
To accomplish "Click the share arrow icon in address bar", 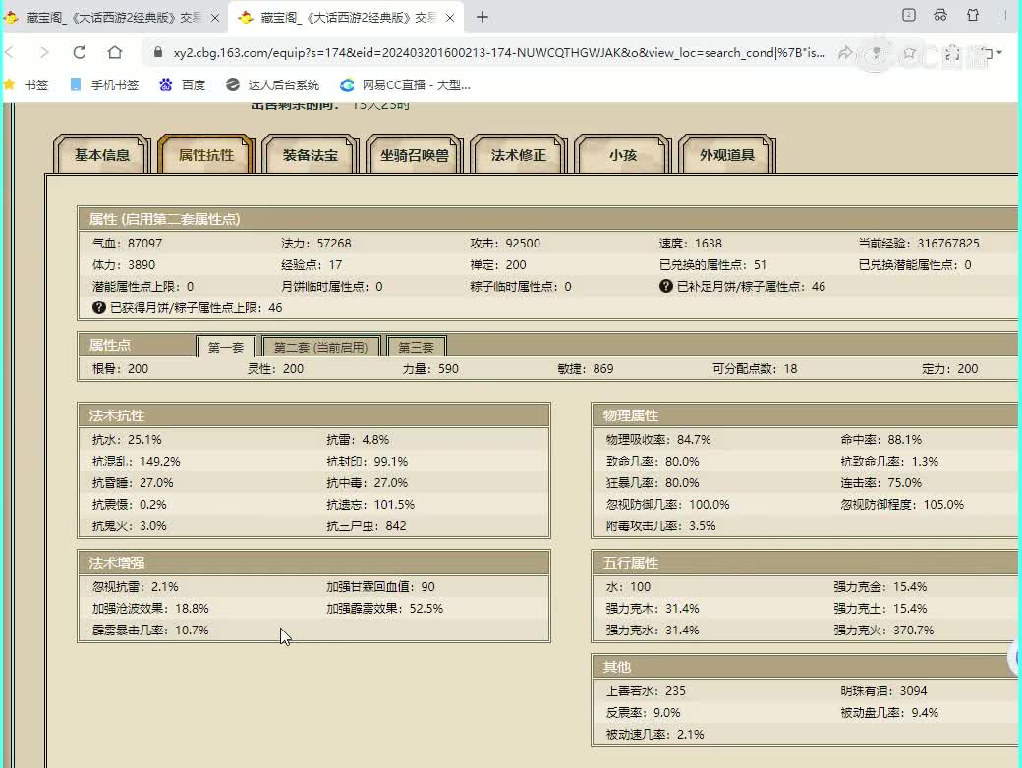I will [845, 52].
